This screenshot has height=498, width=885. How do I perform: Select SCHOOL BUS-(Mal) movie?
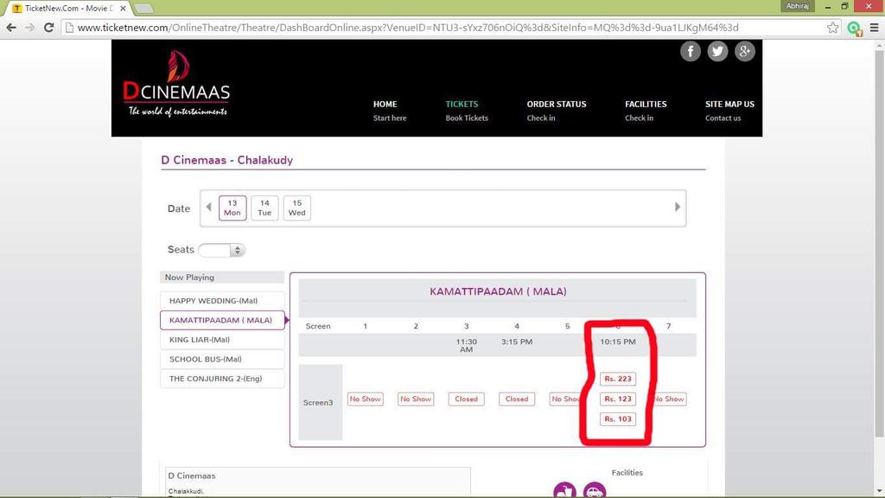[x=222, y=359]
